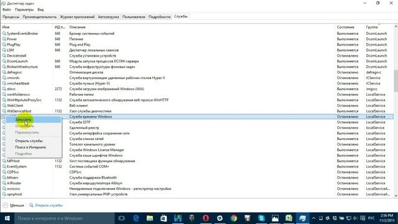Open the Opera browser taskbar icon
398x224 pixels.
pyautogui.click(x=206, y=218)
